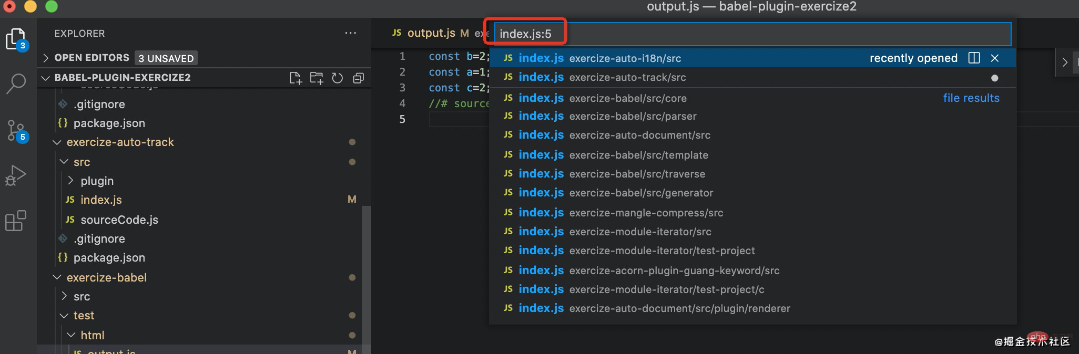1079x354 pixels.
Task: Open the top result to the side
Action: (x=974, y=58)
